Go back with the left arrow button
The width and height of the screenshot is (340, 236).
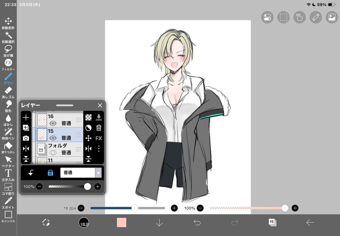[x=310, y=222]
